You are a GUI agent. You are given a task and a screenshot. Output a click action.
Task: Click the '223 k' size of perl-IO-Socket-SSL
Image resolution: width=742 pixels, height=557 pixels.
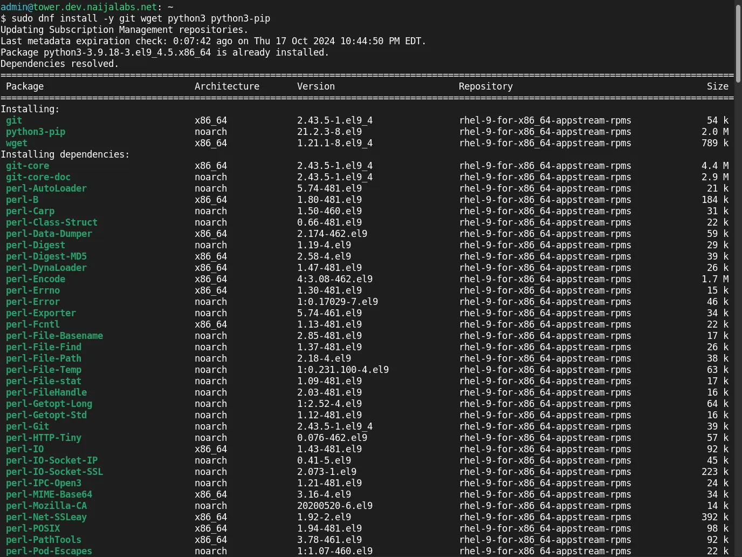coord(715,472)
